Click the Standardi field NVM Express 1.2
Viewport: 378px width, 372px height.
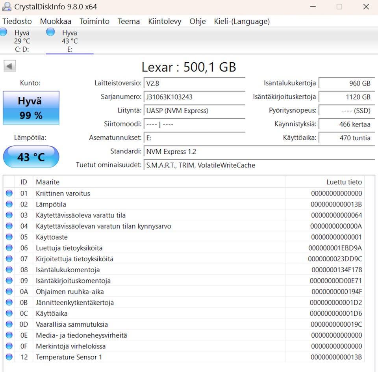(x=259, y=151)
